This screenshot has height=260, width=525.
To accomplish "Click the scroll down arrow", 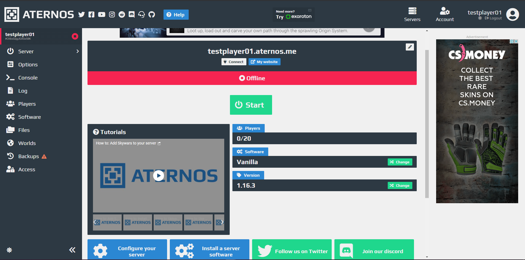I will [x=427, y=257].
